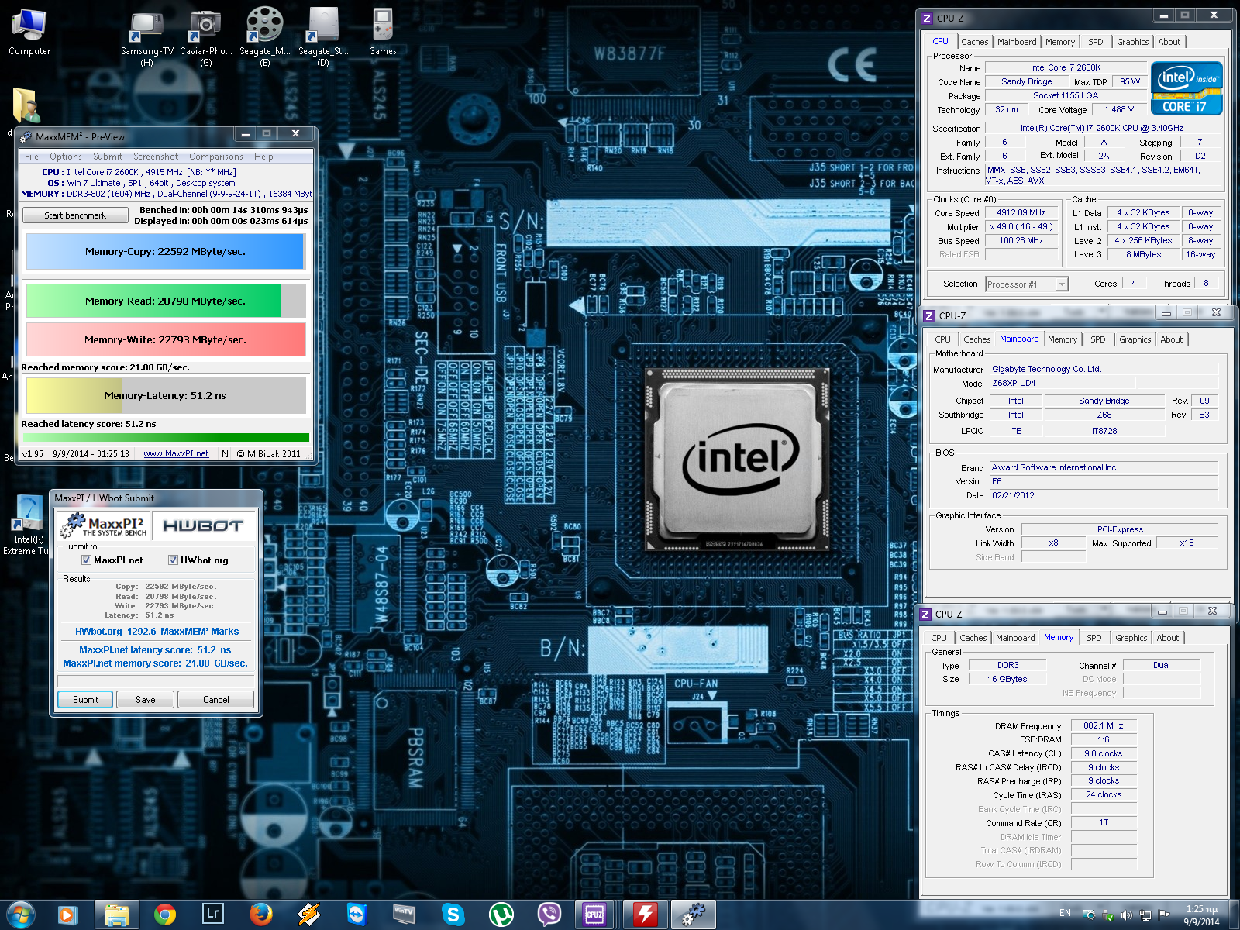Open the MaxxMEM Options menu
Image resolution: width=1240 pixels, height=930 pixels.
point(66,157)
